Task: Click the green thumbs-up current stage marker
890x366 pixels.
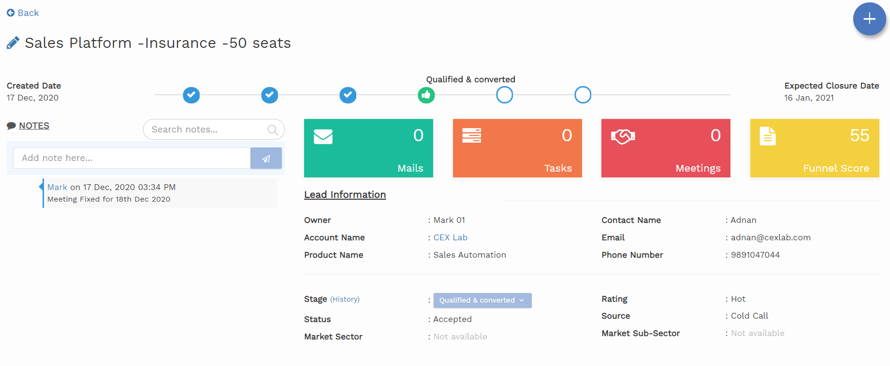Action: (x=426, y=95)
